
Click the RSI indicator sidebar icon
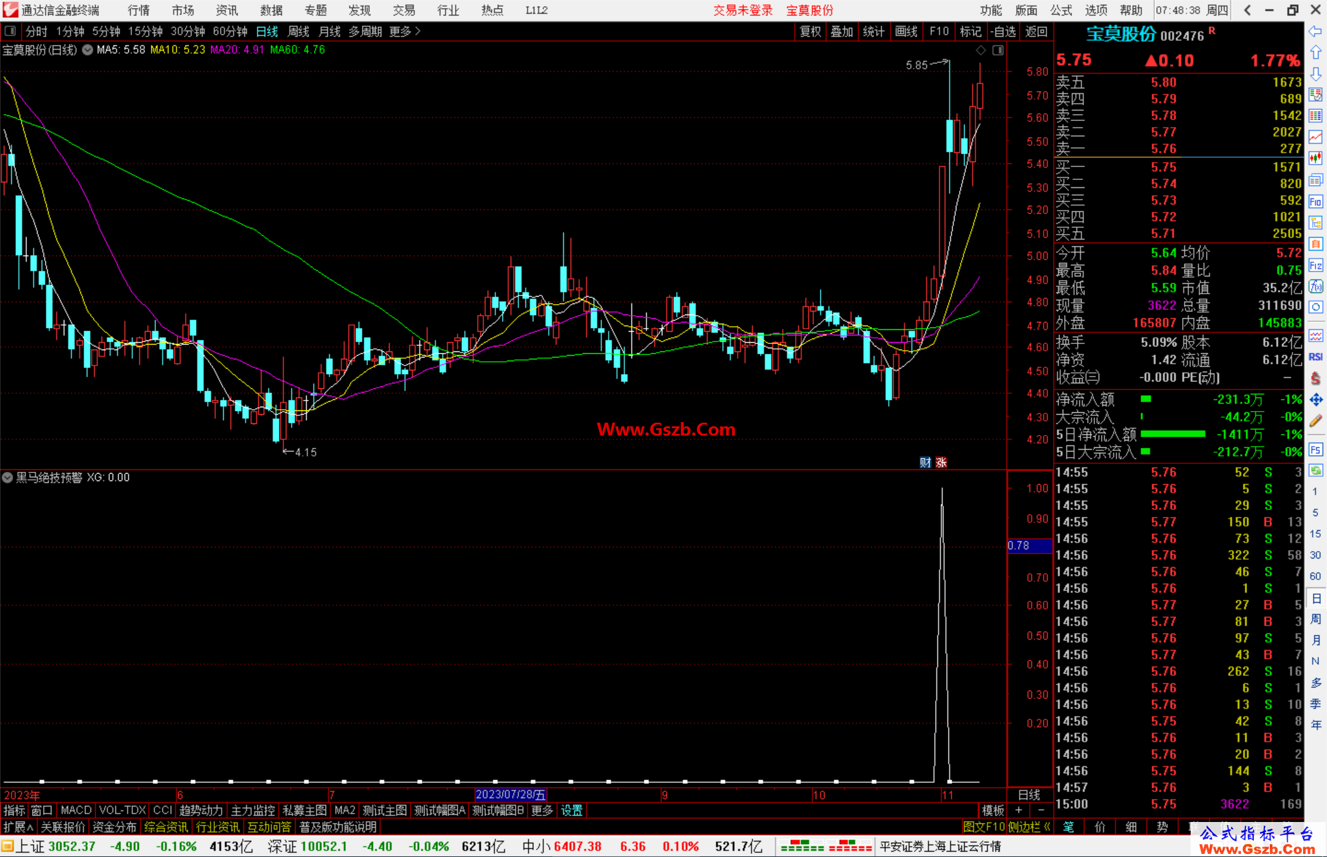point(1315,357)
